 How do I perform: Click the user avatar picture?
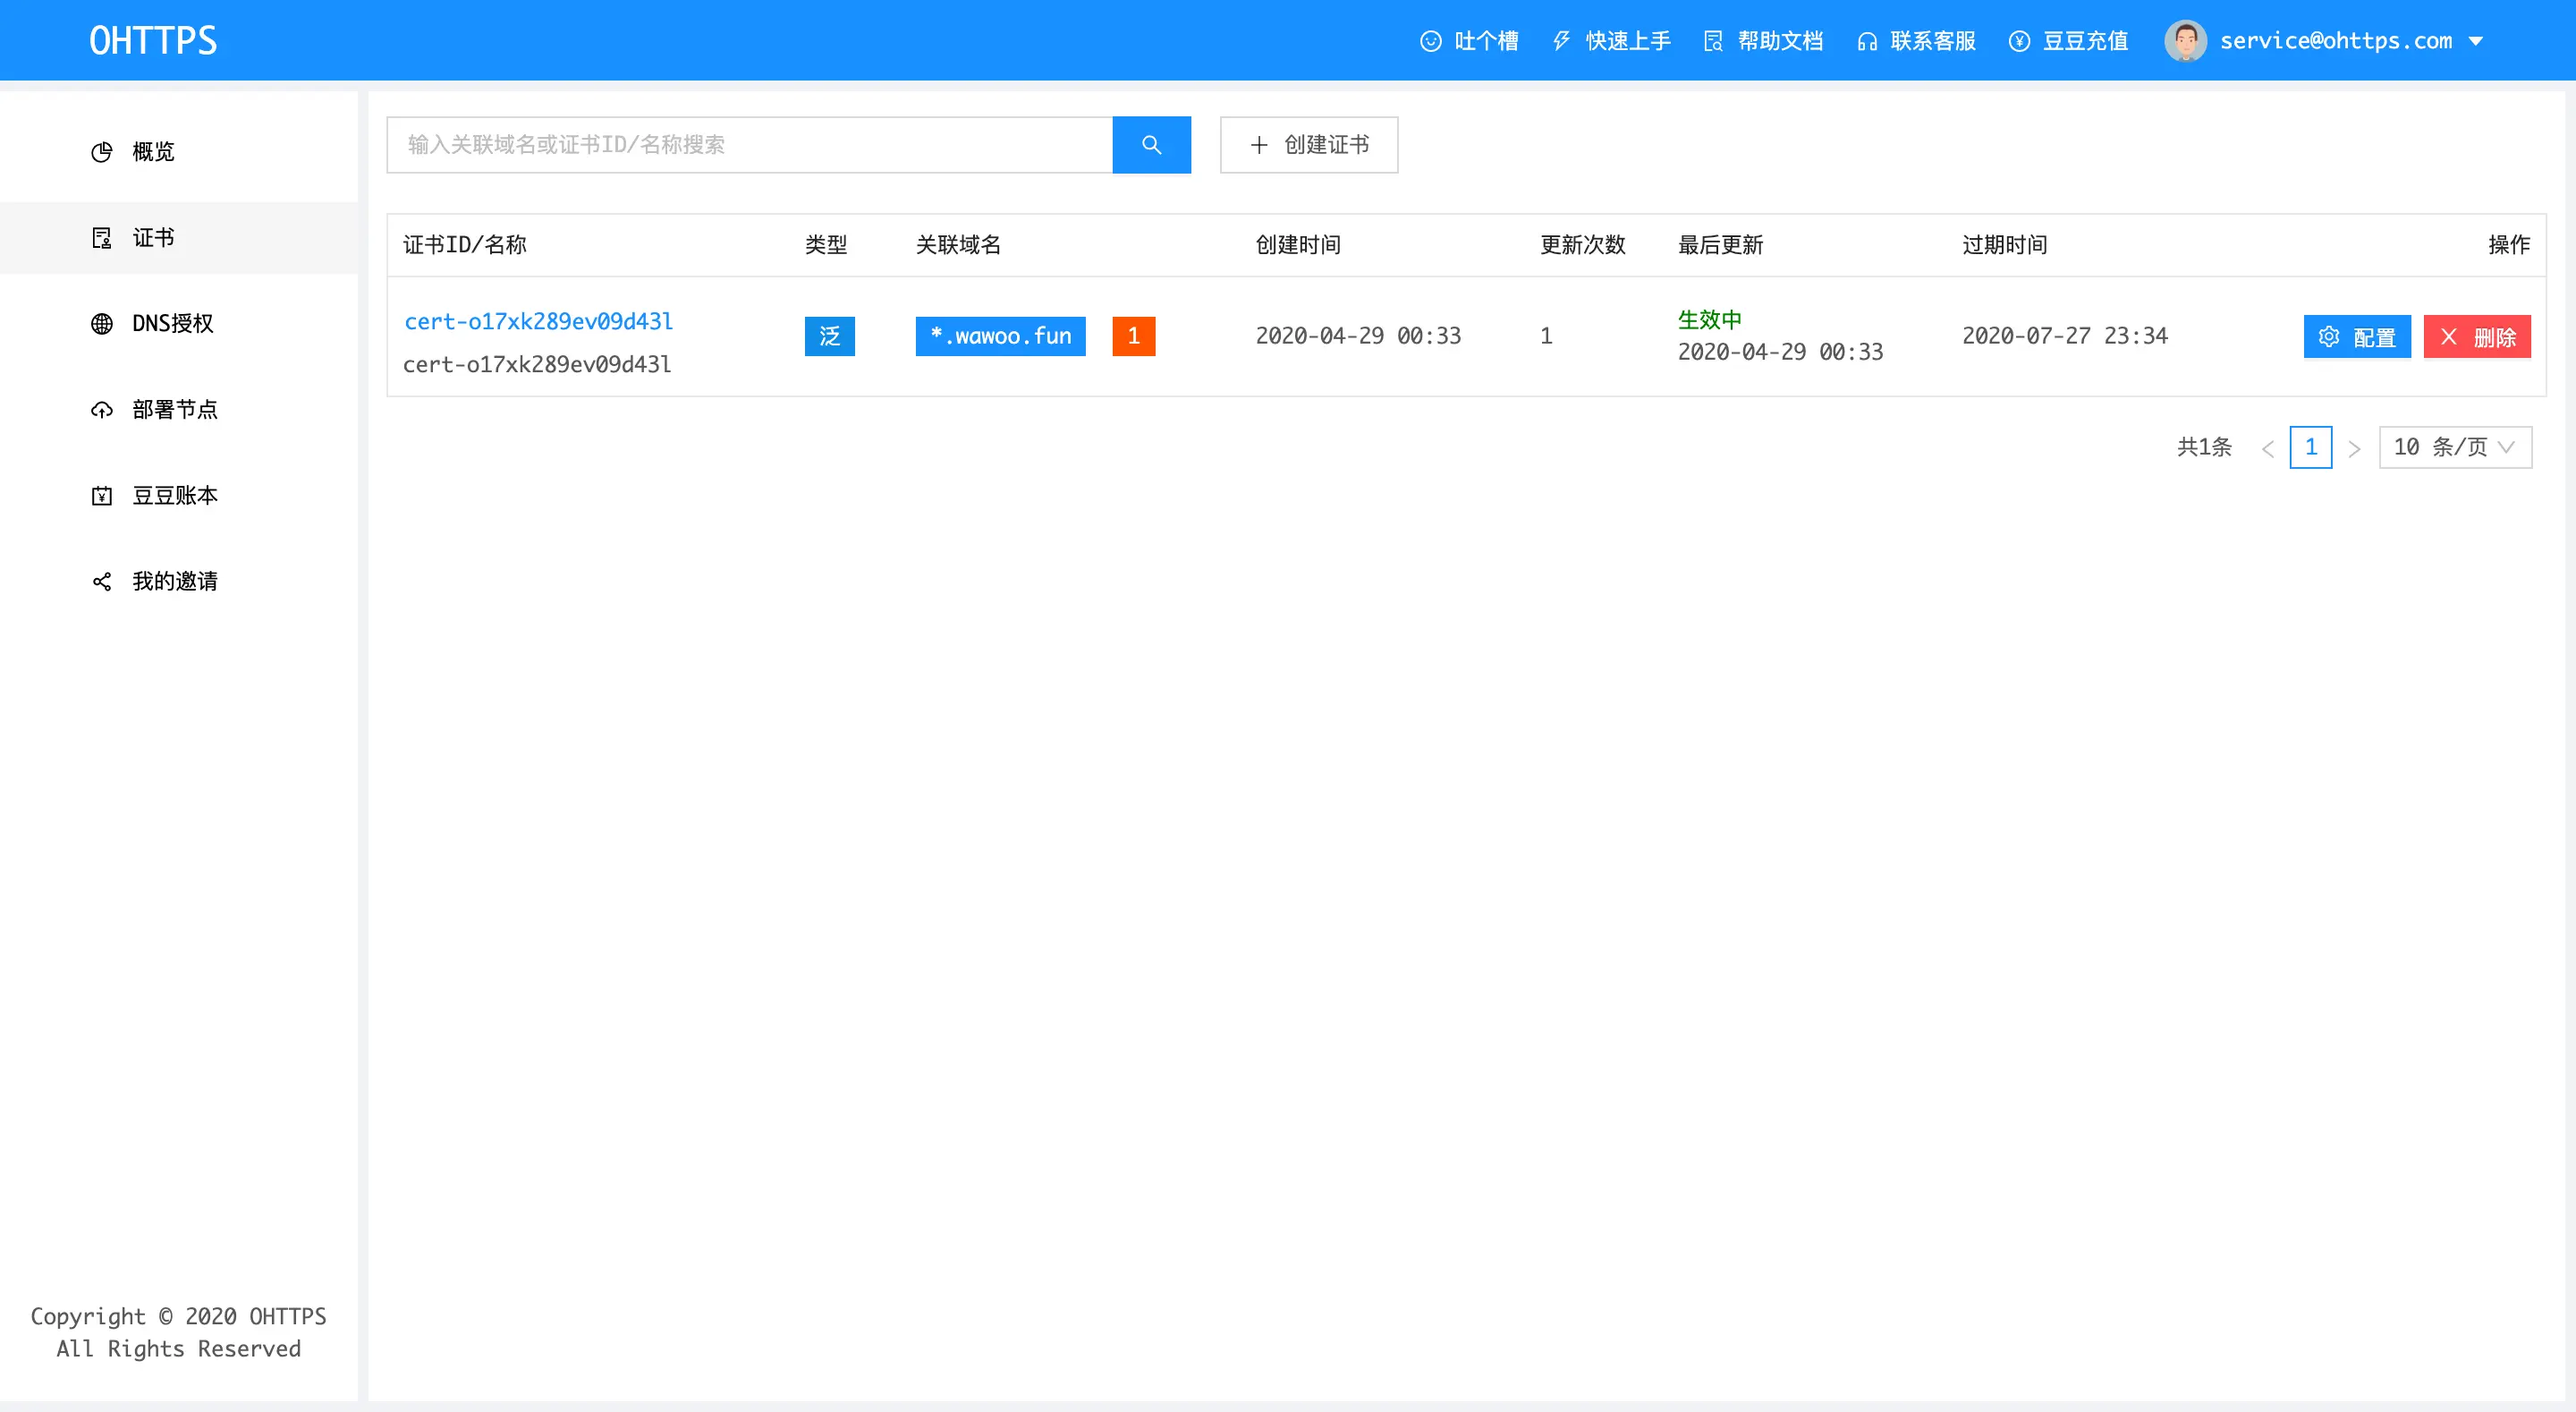point(2185,41)
